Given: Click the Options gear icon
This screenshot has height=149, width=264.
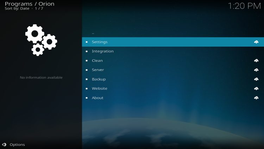Looking at the screenshot, I should click(x=4, y=145).
